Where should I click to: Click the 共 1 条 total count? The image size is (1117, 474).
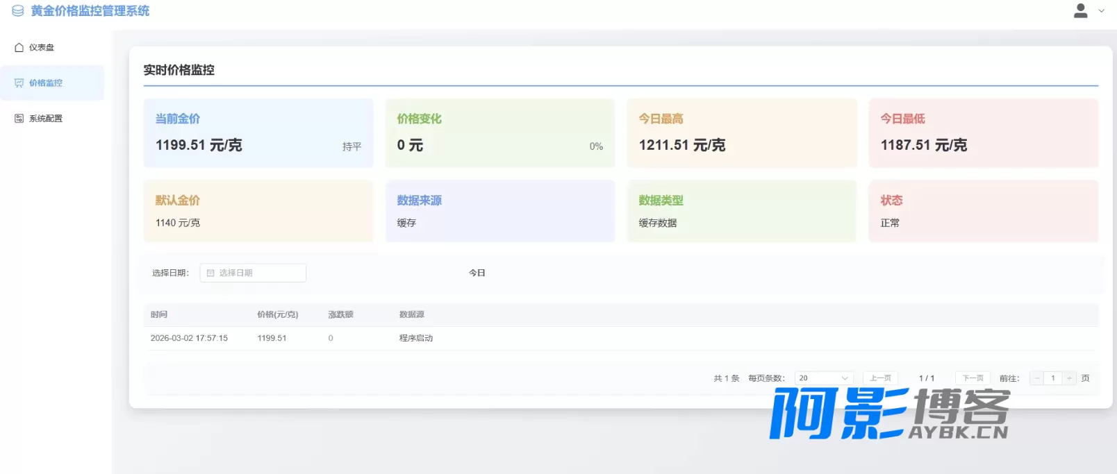tap(727, 378)
